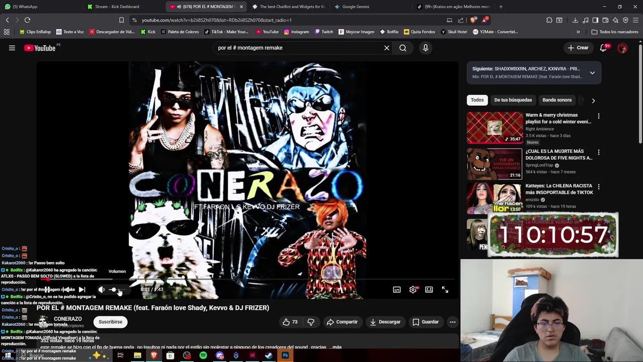Start voice search with the microphone
This screenshot has width=643, height=362.
click(x=425, y=48)
